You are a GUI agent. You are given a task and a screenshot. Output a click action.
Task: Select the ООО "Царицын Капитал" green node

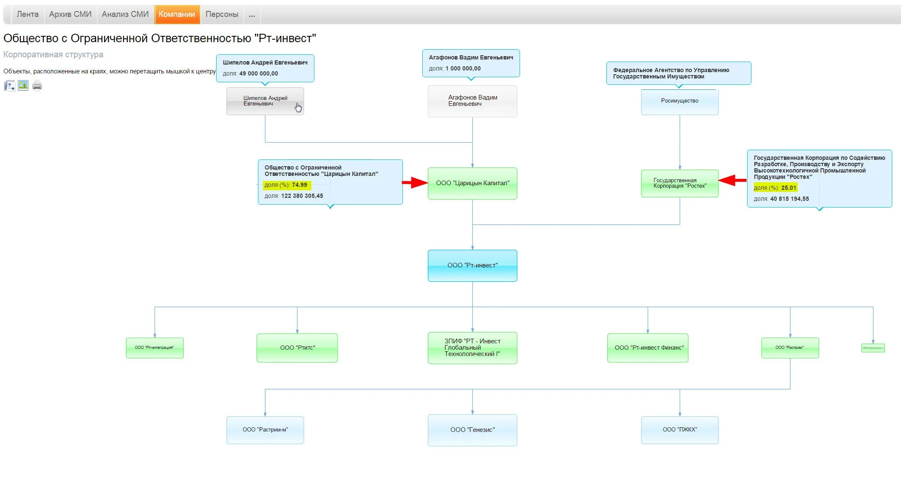pos(472,183)
